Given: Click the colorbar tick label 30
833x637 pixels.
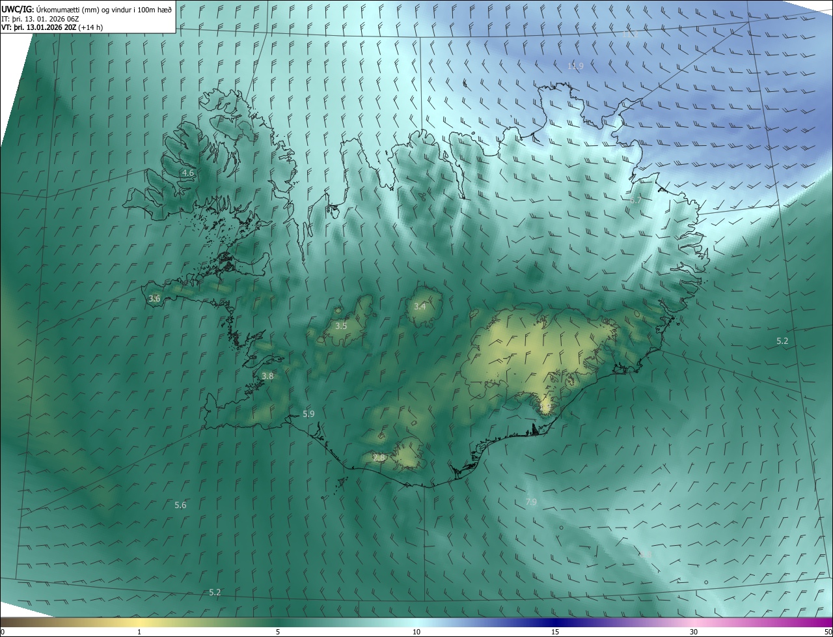Looking at the screenshot, I should pos(694,632).
